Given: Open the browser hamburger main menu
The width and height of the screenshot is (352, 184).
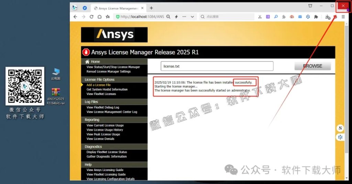Looking at the screenshot, I should click(x=343, y=17).
